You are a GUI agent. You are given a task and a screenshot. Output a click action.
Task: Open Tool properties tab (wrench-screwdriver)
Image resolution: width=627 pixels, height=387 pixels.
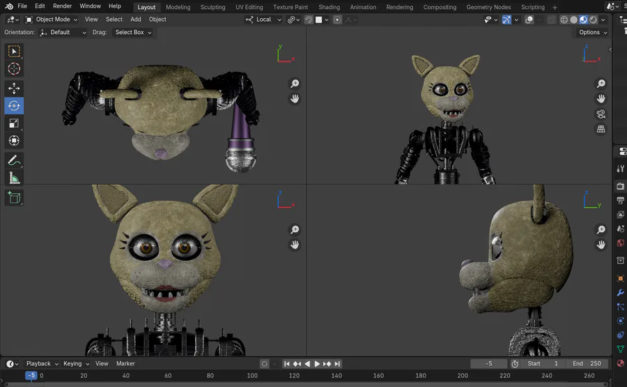pyautogui.click(x=621, y=169)
